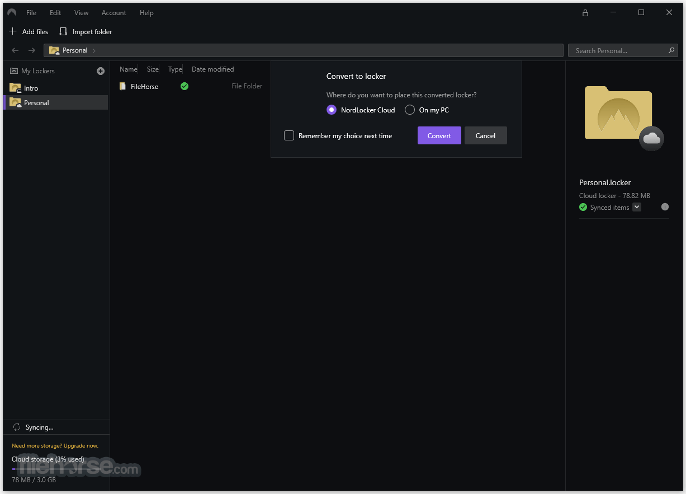
Task: Click the lock icon in title bar
Action: click(x=585, y=13)
